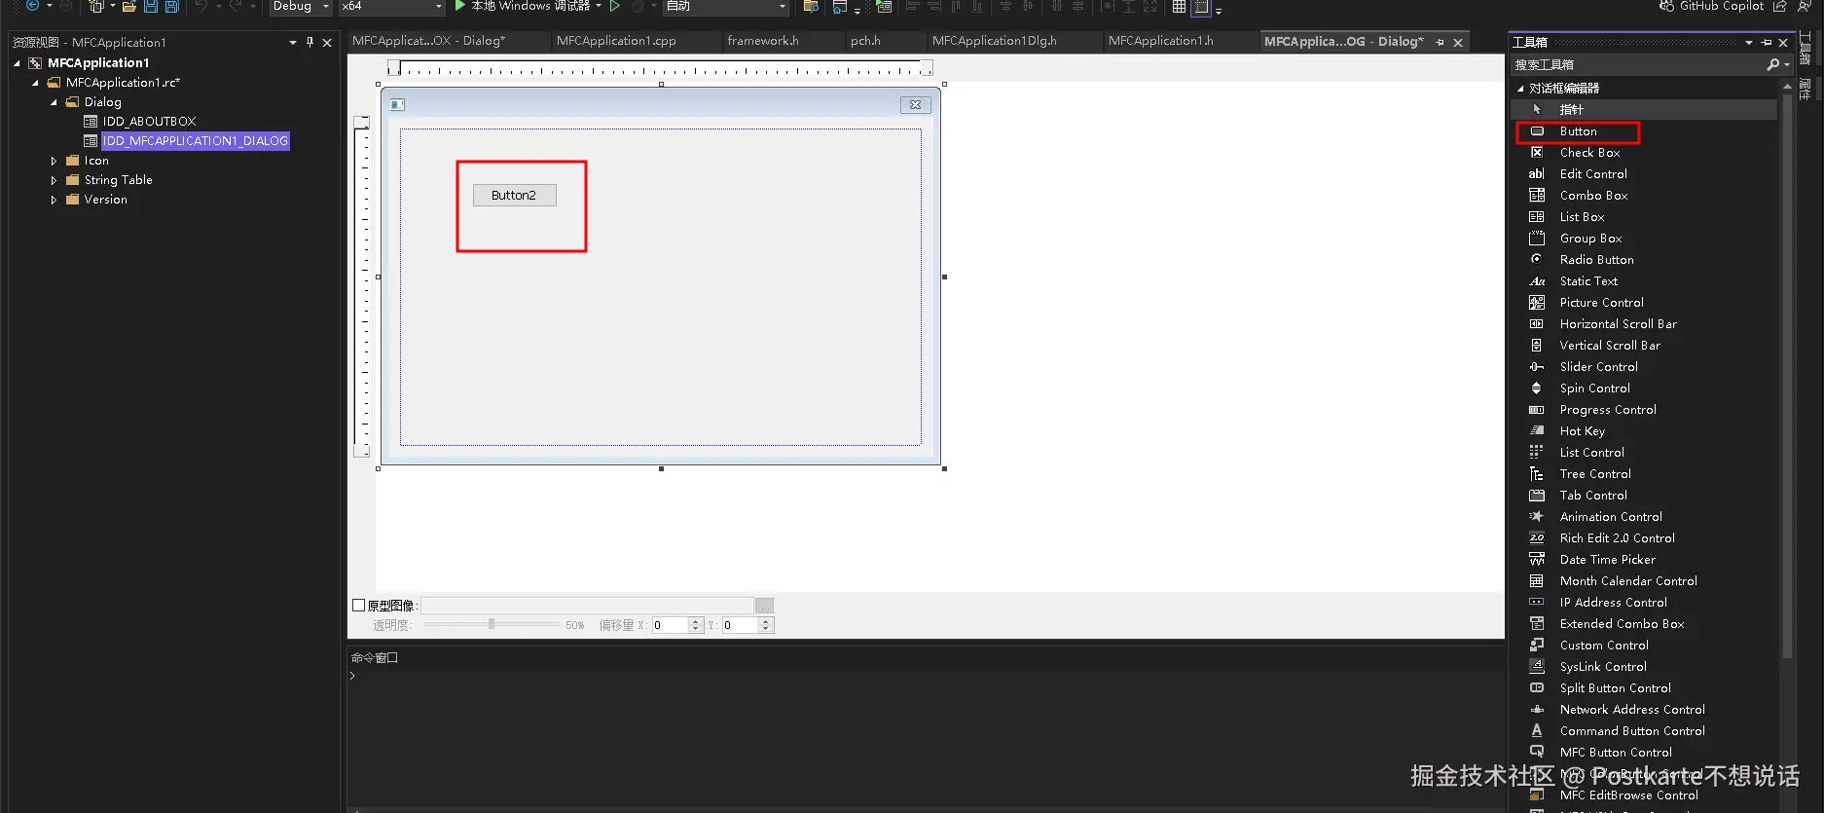Screen dimensions: 1824x813
Task: Click the browse (...) button beside 原型图像
Action: 765,606
